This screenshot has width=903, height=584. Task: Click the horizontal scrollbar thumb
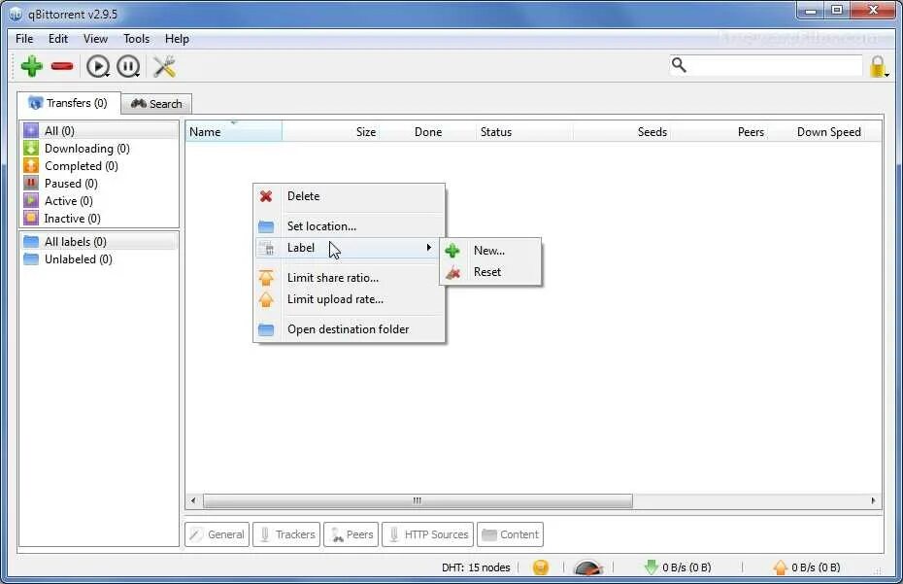[418, 500]
